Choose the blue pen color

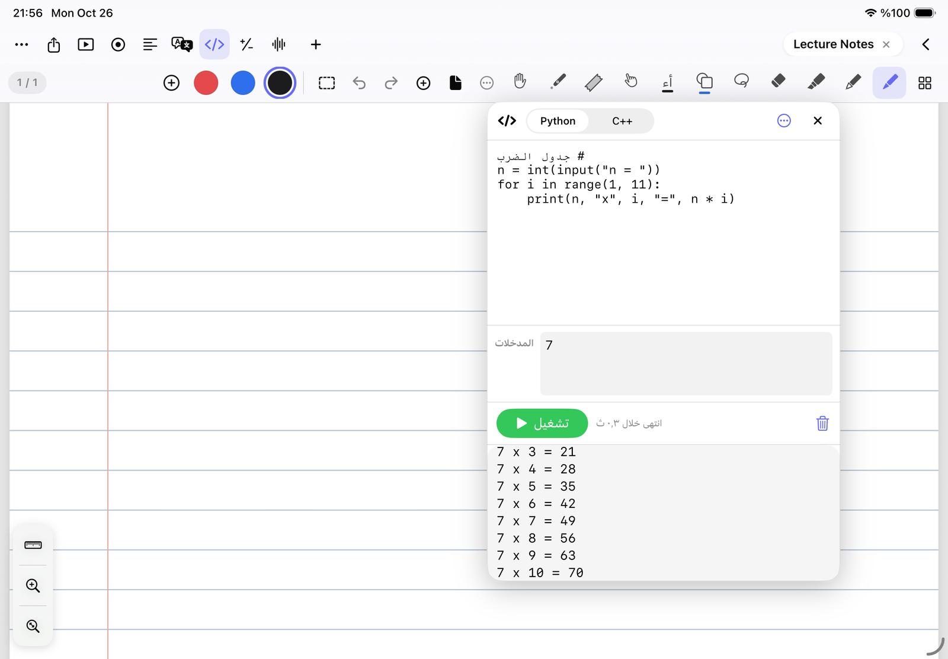[243, 83]
